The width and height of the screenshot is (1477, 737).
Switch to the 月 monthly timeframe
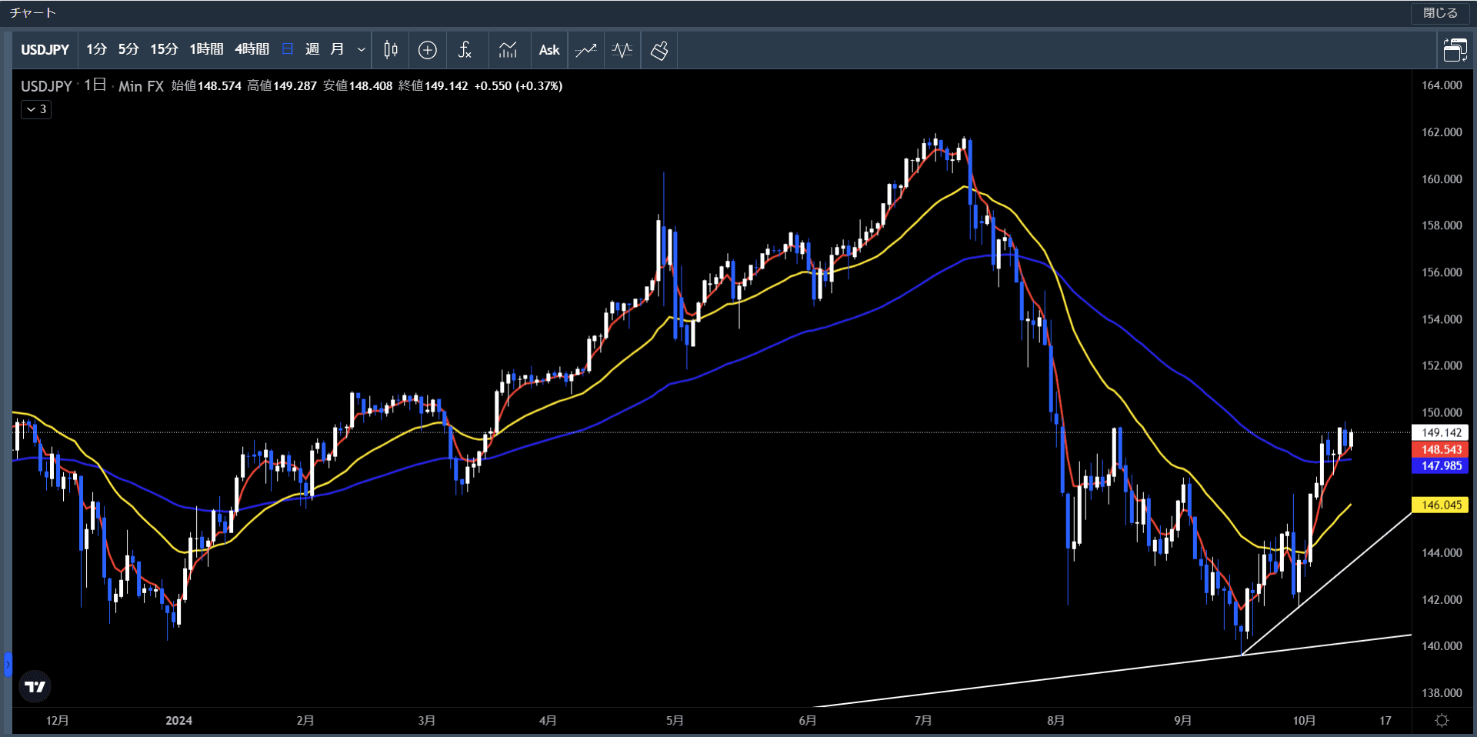337,50
